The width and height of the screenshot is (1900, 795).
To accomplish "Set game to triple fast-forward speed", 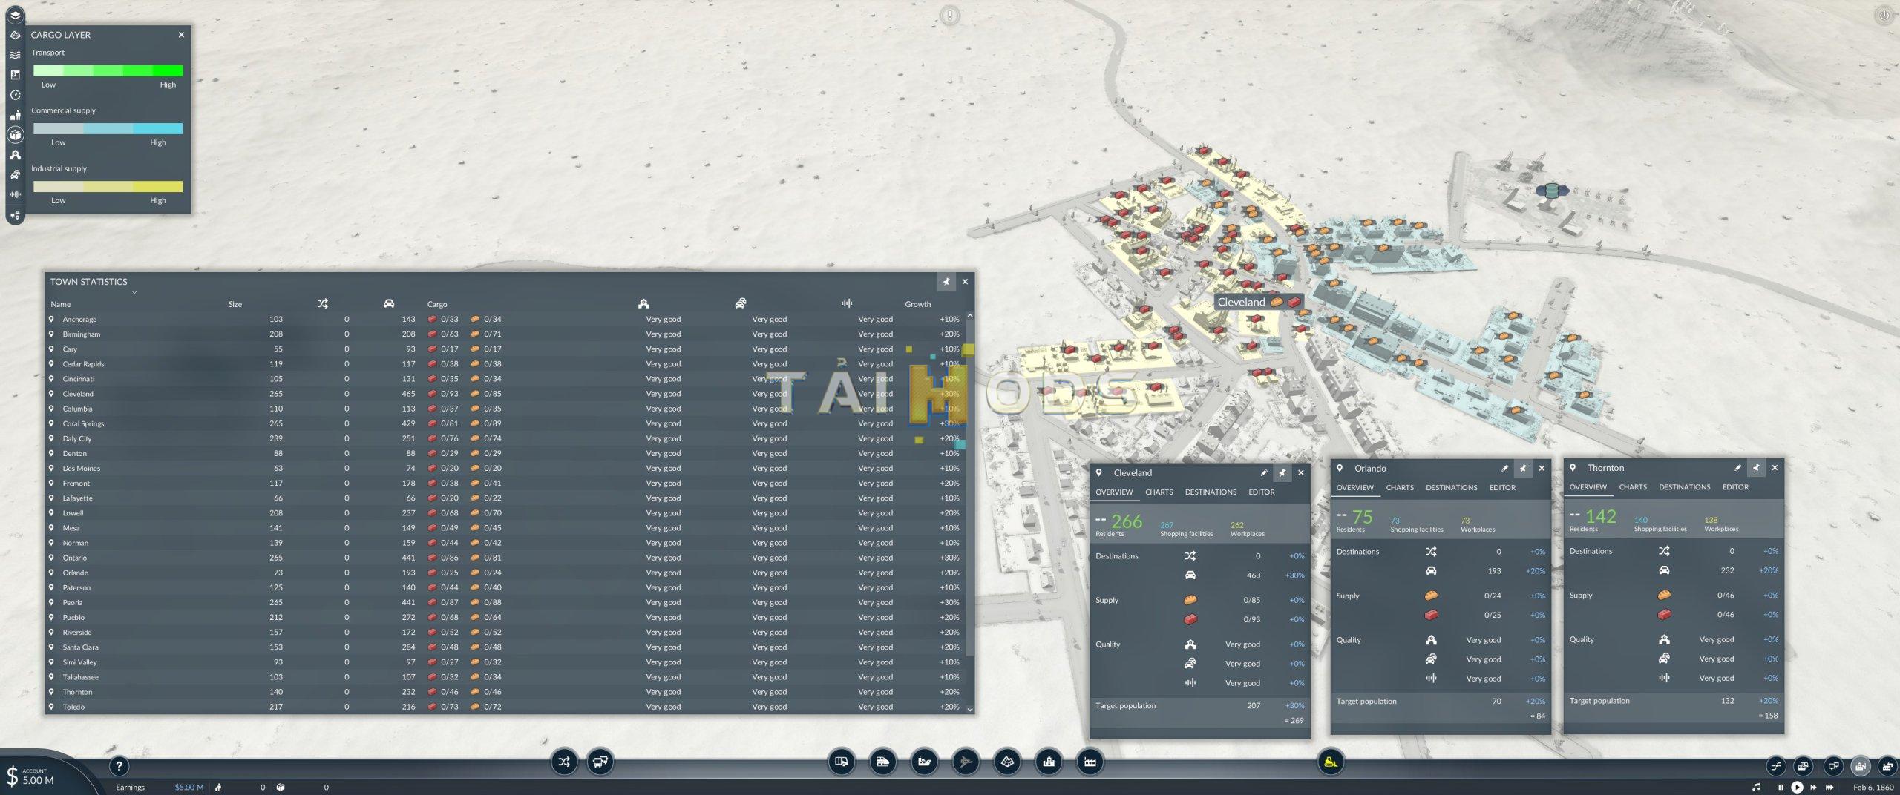I will click(x=1829, y=787).
